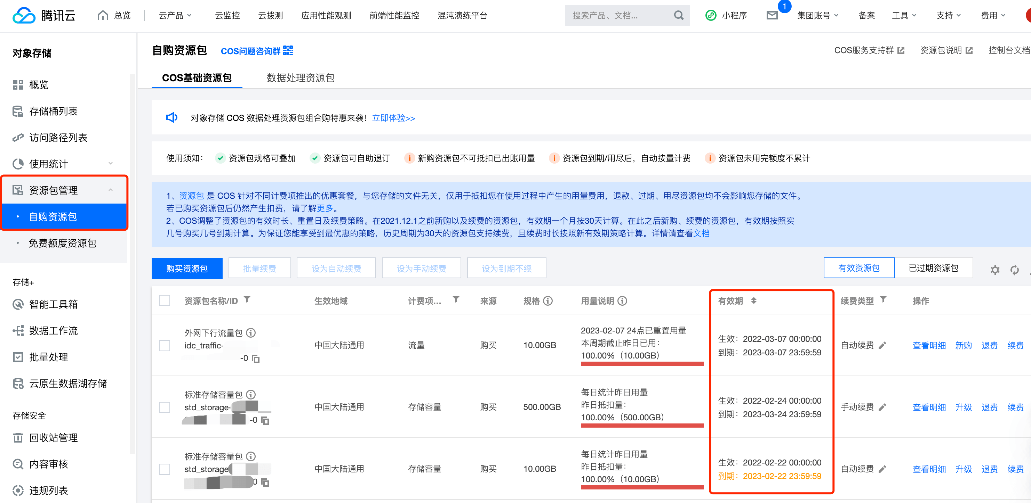Viewport: 1031px width, 503px height.
Task: Open the 支持 dropdown
Action: 948,16
